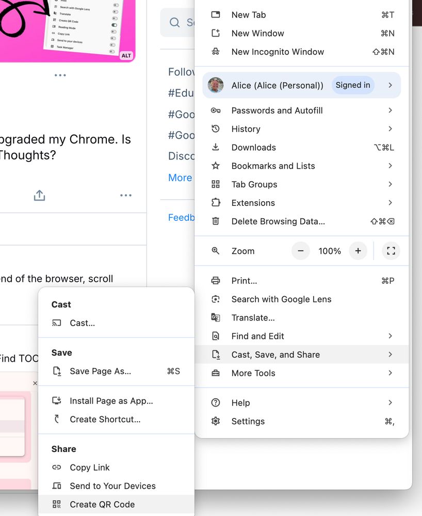Decrease zoom with the minus button
Viewport: 422px width, 516px height.
click(x=301, y=251)
